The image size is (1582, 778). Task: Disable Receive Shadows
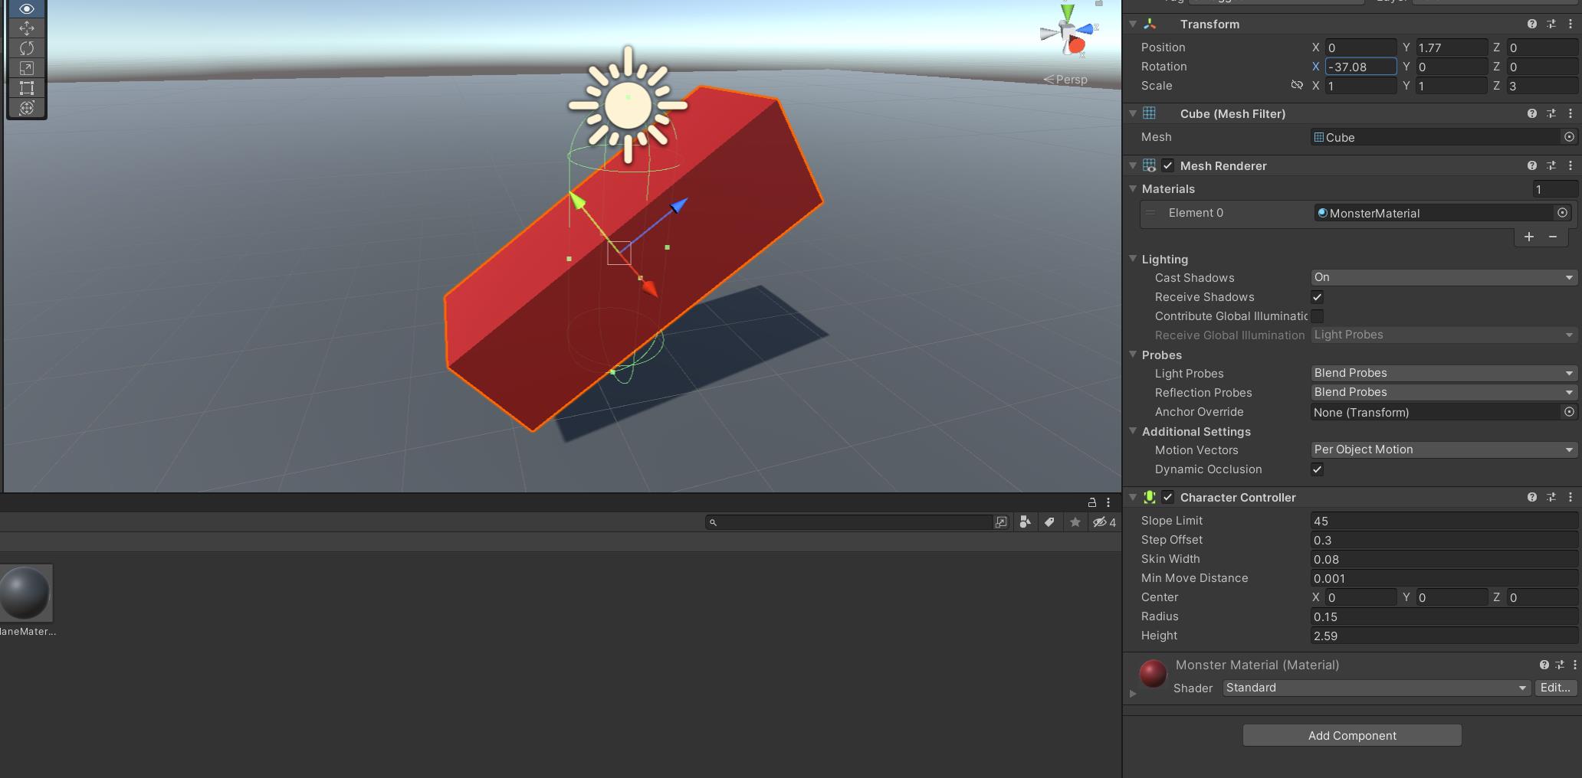[x=1318, y=297]
